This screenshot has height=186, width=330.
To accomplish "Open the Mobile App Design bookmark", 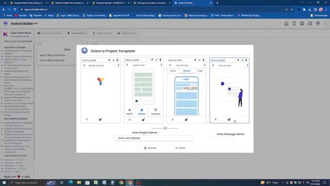I will tap(249, 16).
